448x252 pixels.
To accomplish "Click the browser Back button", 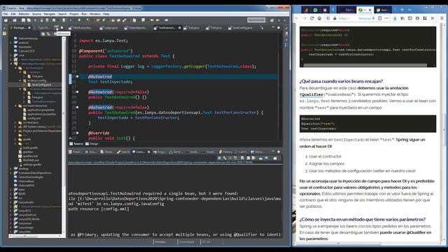I will 297,18.
